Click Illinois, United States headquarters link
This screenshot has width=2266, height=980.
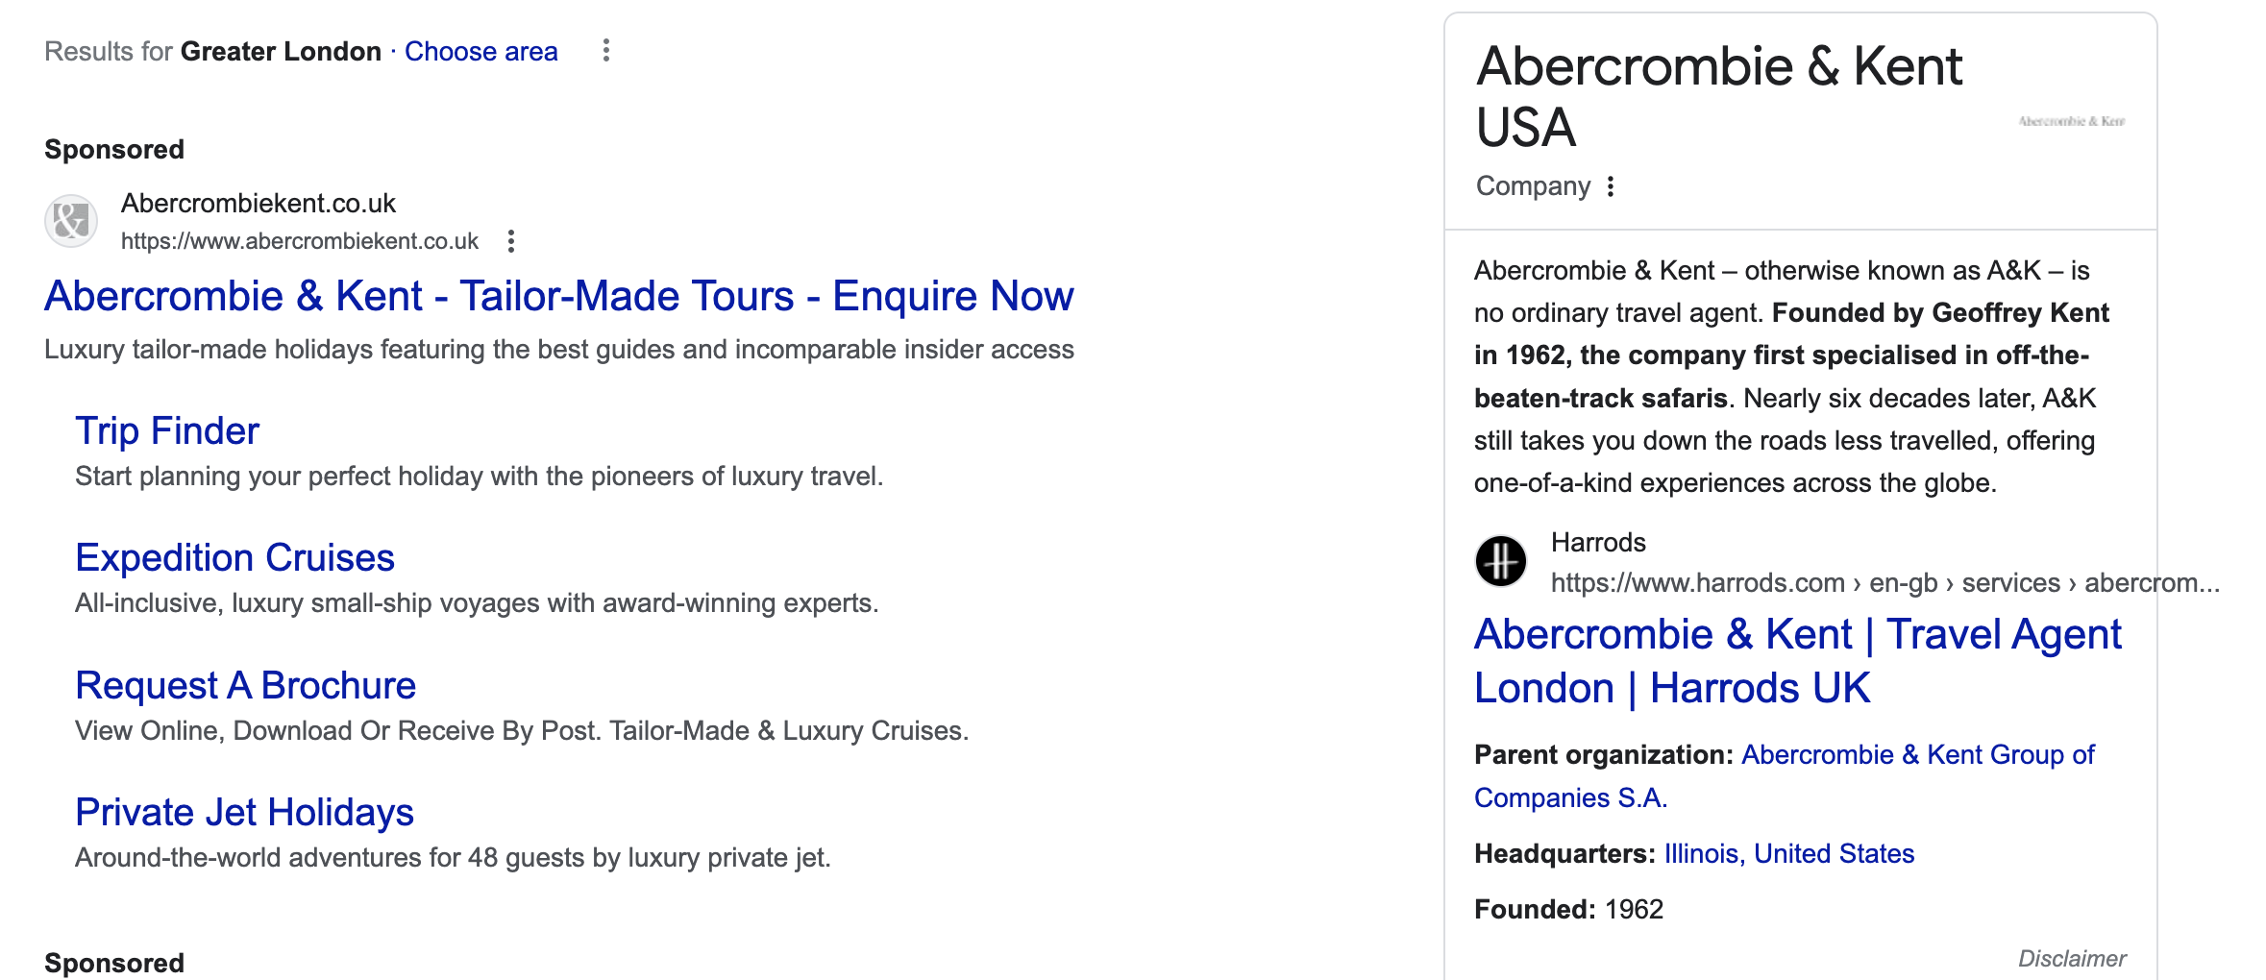click(x=1788, y=854)
